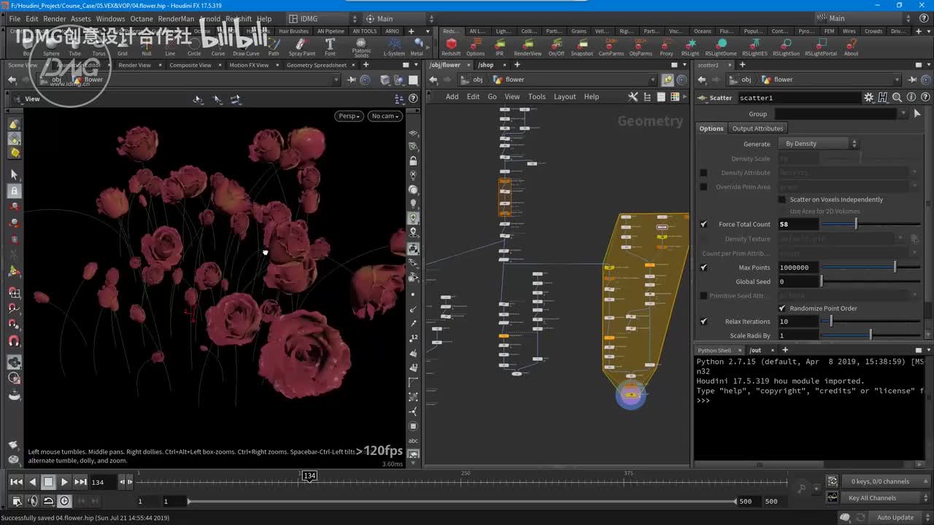
Task: Open the RenderView shelf tool
Action: (528, 45)
